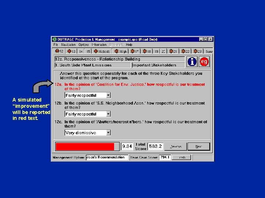This screenshot has width=265, height=198.
Task: Click the 'Important Stakeholders' label
Action: point(158,65)
